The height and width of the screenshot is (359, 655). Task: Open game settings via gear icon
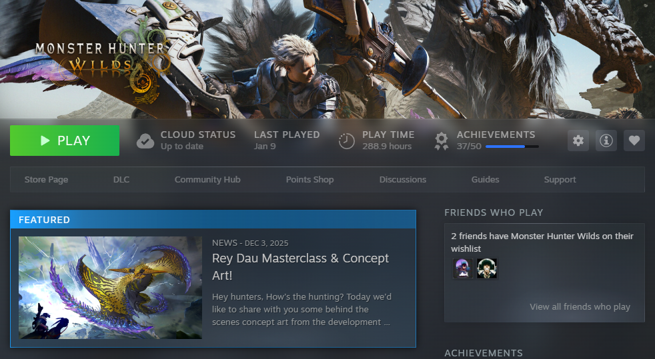coord(578,141)
